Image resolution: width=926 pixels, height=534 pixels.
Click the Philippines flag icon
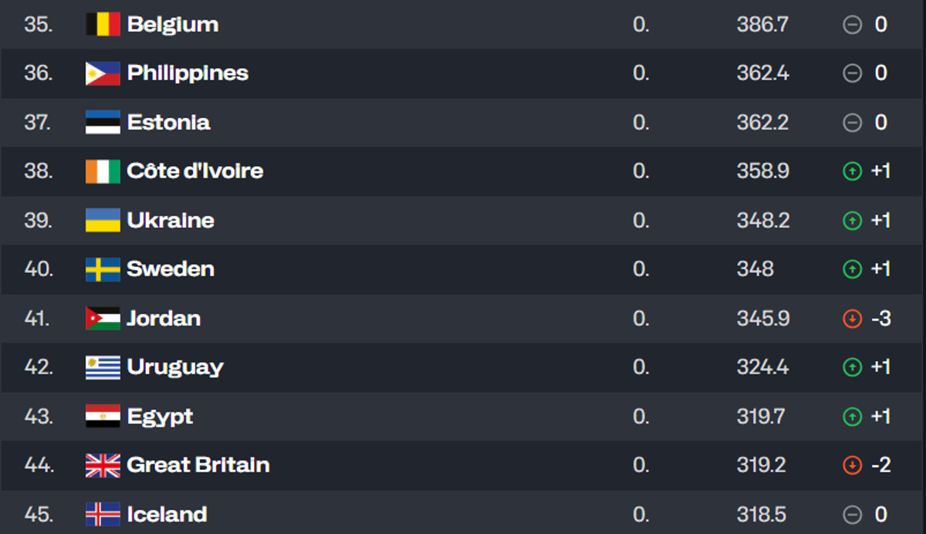(x=103, y=73)
